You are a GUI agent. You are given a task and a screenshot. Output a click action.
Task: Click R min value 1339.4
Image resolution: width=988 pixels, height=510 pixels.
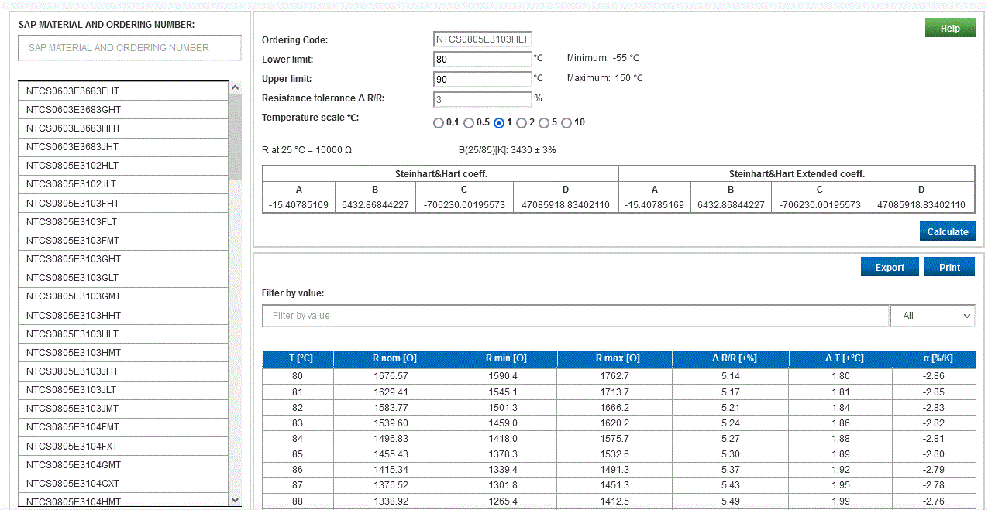502,470
